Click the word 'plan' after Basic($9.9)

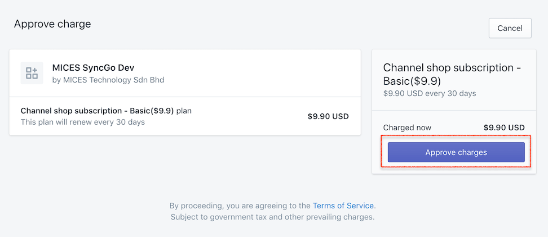184,111
